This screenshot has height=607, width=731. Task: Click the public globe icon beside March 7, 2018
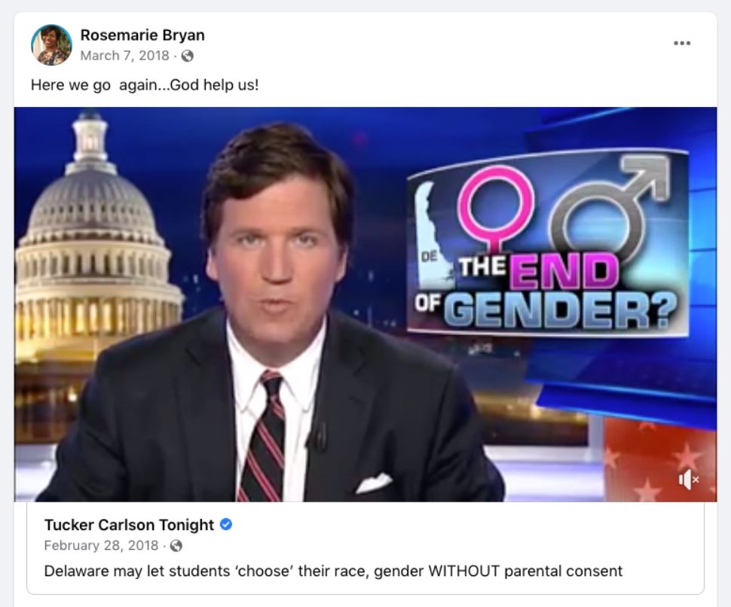point(188,56)
